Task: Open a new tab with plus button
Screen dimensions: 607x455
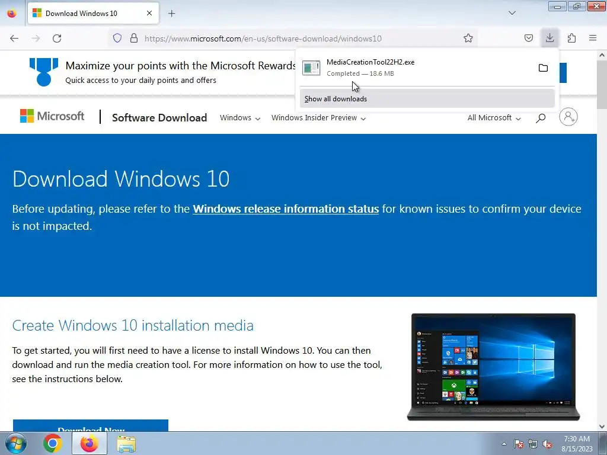Action: (x=171, y=14)
